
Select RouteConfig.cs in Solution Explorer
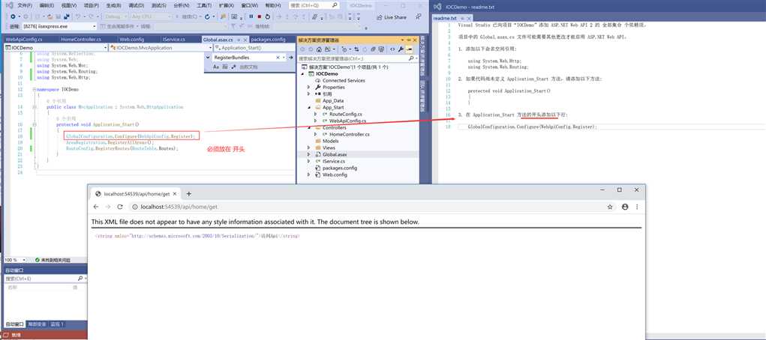(346, 114)
